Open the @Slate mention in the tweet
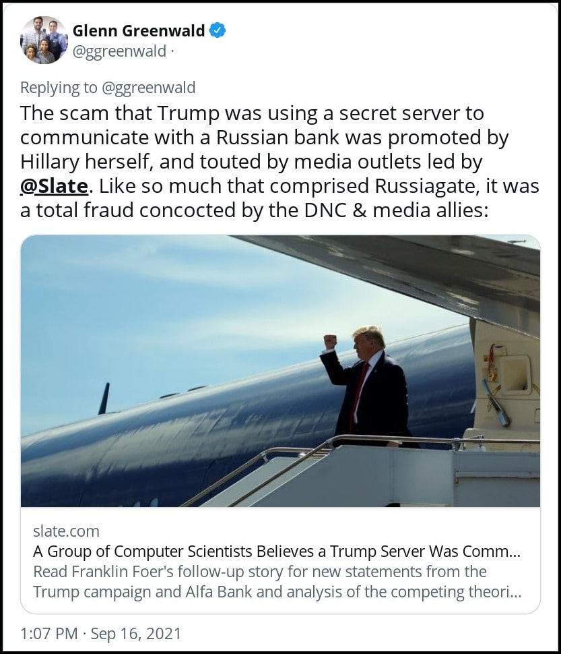 click(54, 186)
